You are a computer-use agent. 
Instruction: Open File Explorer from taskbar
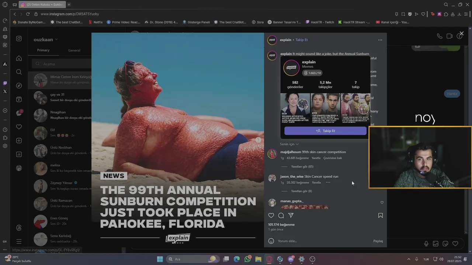click(258, 259)
